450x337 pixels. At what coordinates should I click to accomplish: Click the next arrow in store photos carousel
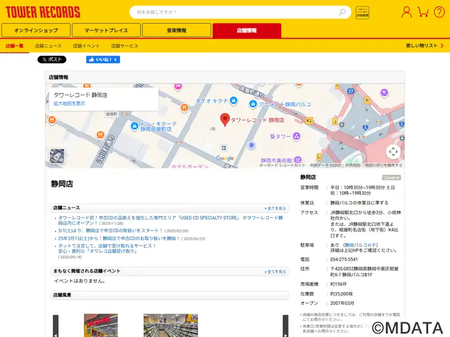point(286,326)
